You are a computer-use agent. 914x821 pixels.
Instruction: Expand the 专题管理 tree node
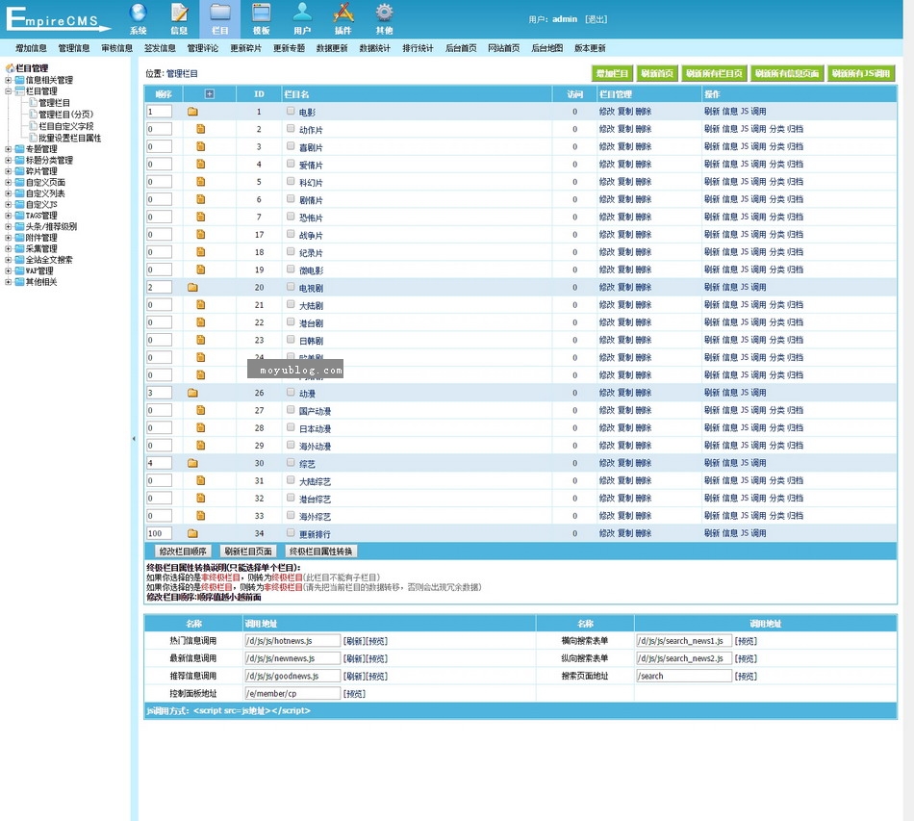pyautogui.click(x=8, y=149)
